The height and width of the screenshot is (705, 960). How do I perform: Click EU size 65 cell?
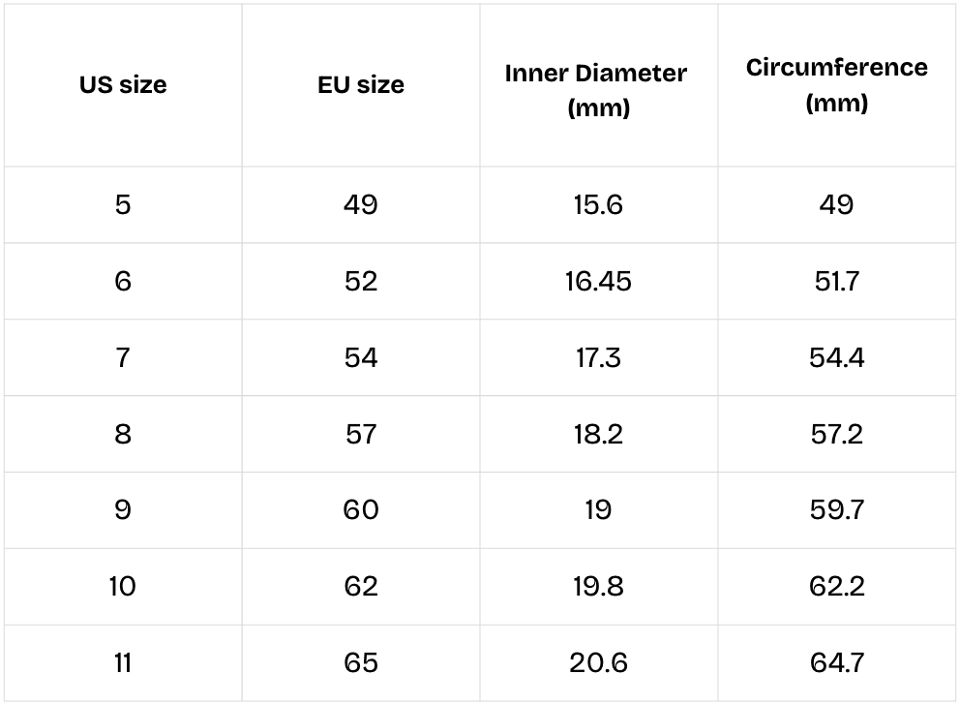[361, 663]
